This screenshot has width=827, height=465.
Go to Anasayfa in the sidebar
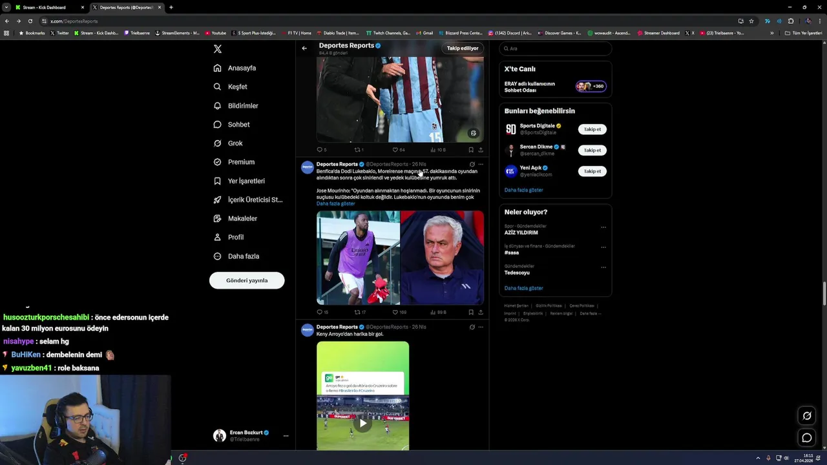coord(235,68)
